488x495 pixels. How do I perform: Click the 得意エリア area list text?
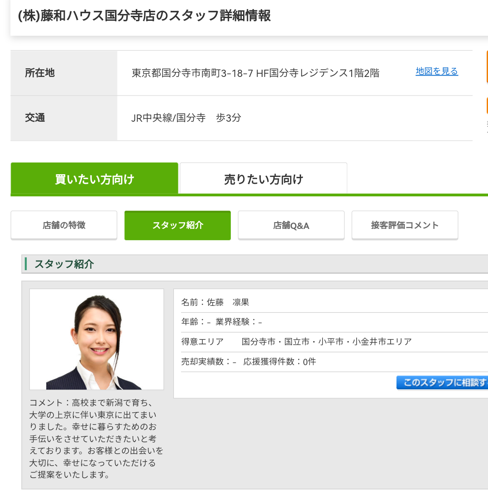point(326,342)
